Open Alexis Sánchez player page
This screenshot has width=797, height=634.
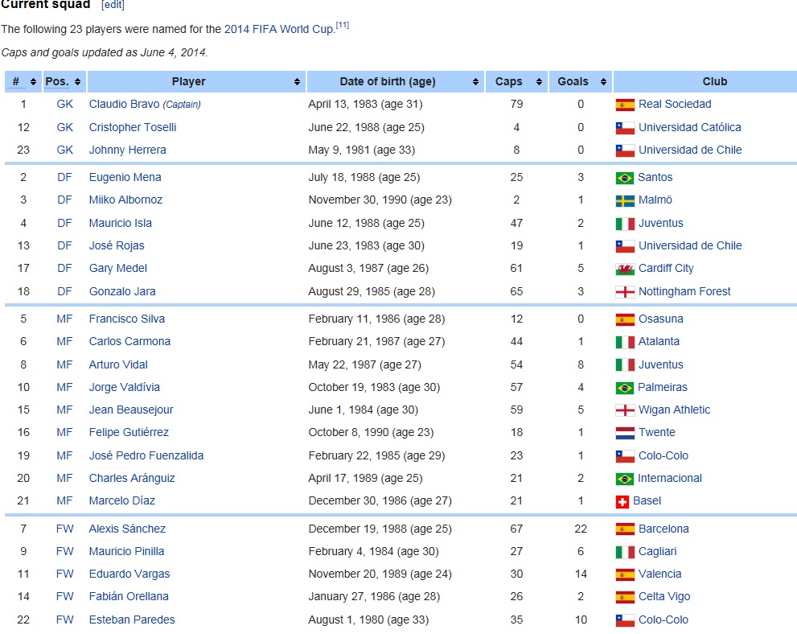click(x=127, y=529)
